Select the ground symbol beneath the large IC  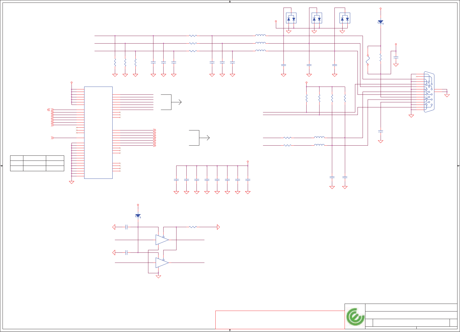coord(72,182)
